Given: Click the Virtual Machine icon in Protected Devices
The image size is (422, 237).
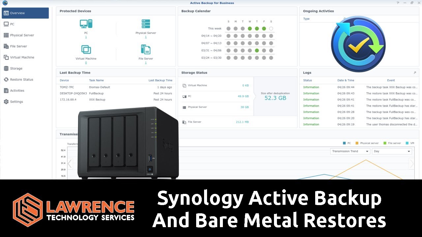Looking at the screenshot, I should [86, 49].
